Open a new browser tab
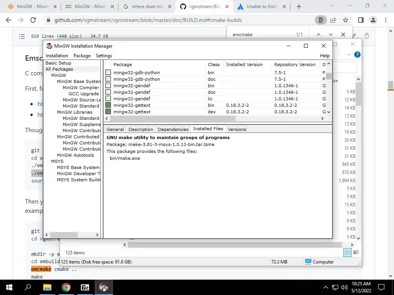The image size is (394, 295). pos(299,7)
